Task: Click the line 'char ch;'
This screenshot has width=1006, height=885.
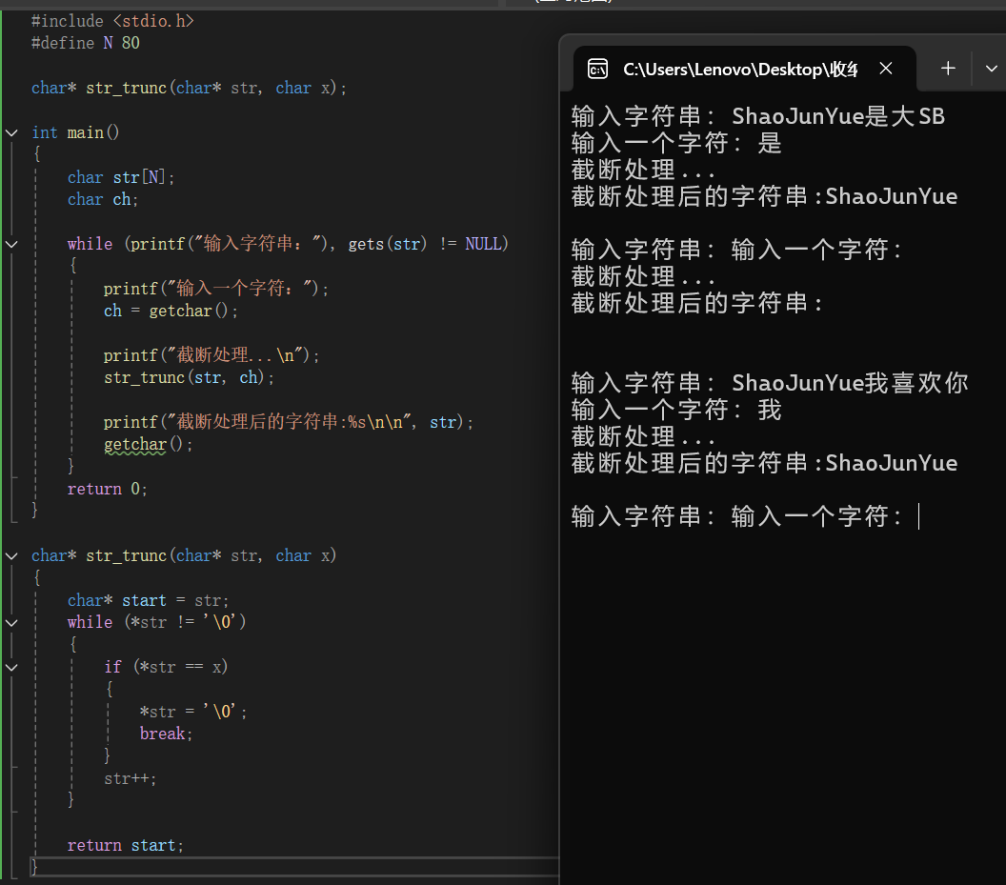Action: [103, 200]
